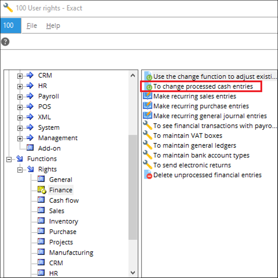Click the Inventory table icon
Viewport: 278px width, 278px height.
tap(41, 220)
